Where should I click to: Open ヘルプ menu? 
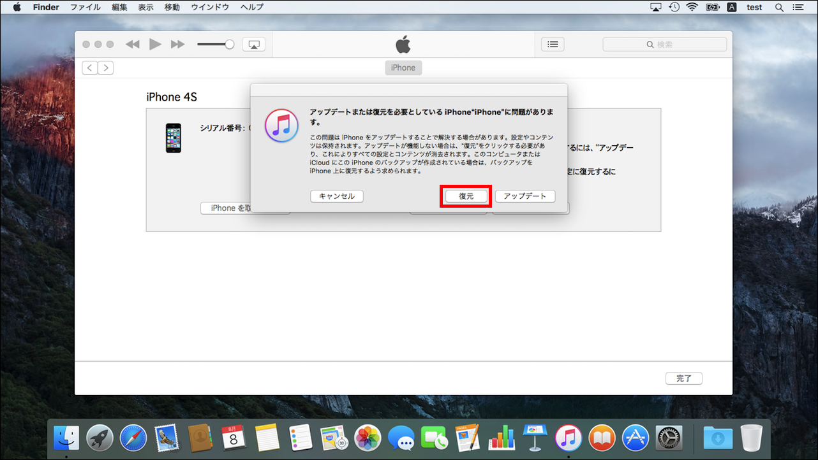tap(252, 8)
